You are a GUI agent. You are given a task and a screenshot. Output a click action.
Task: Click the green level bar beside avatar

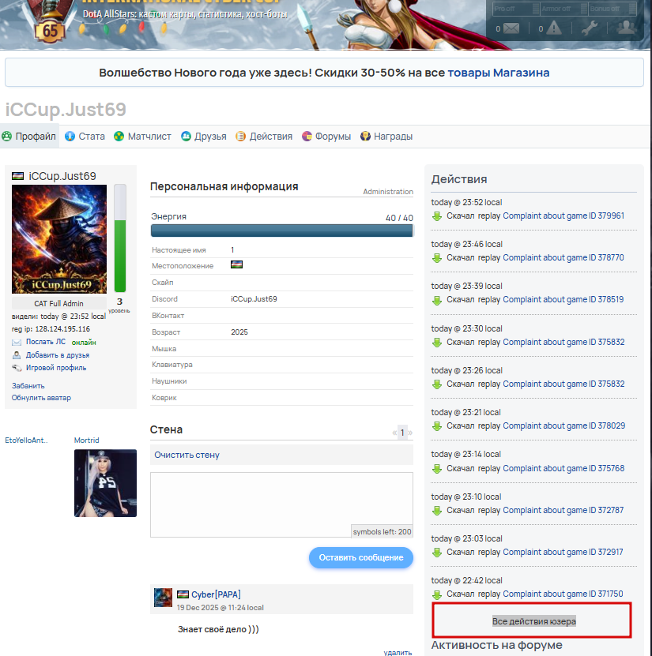[x=120, y=238]
